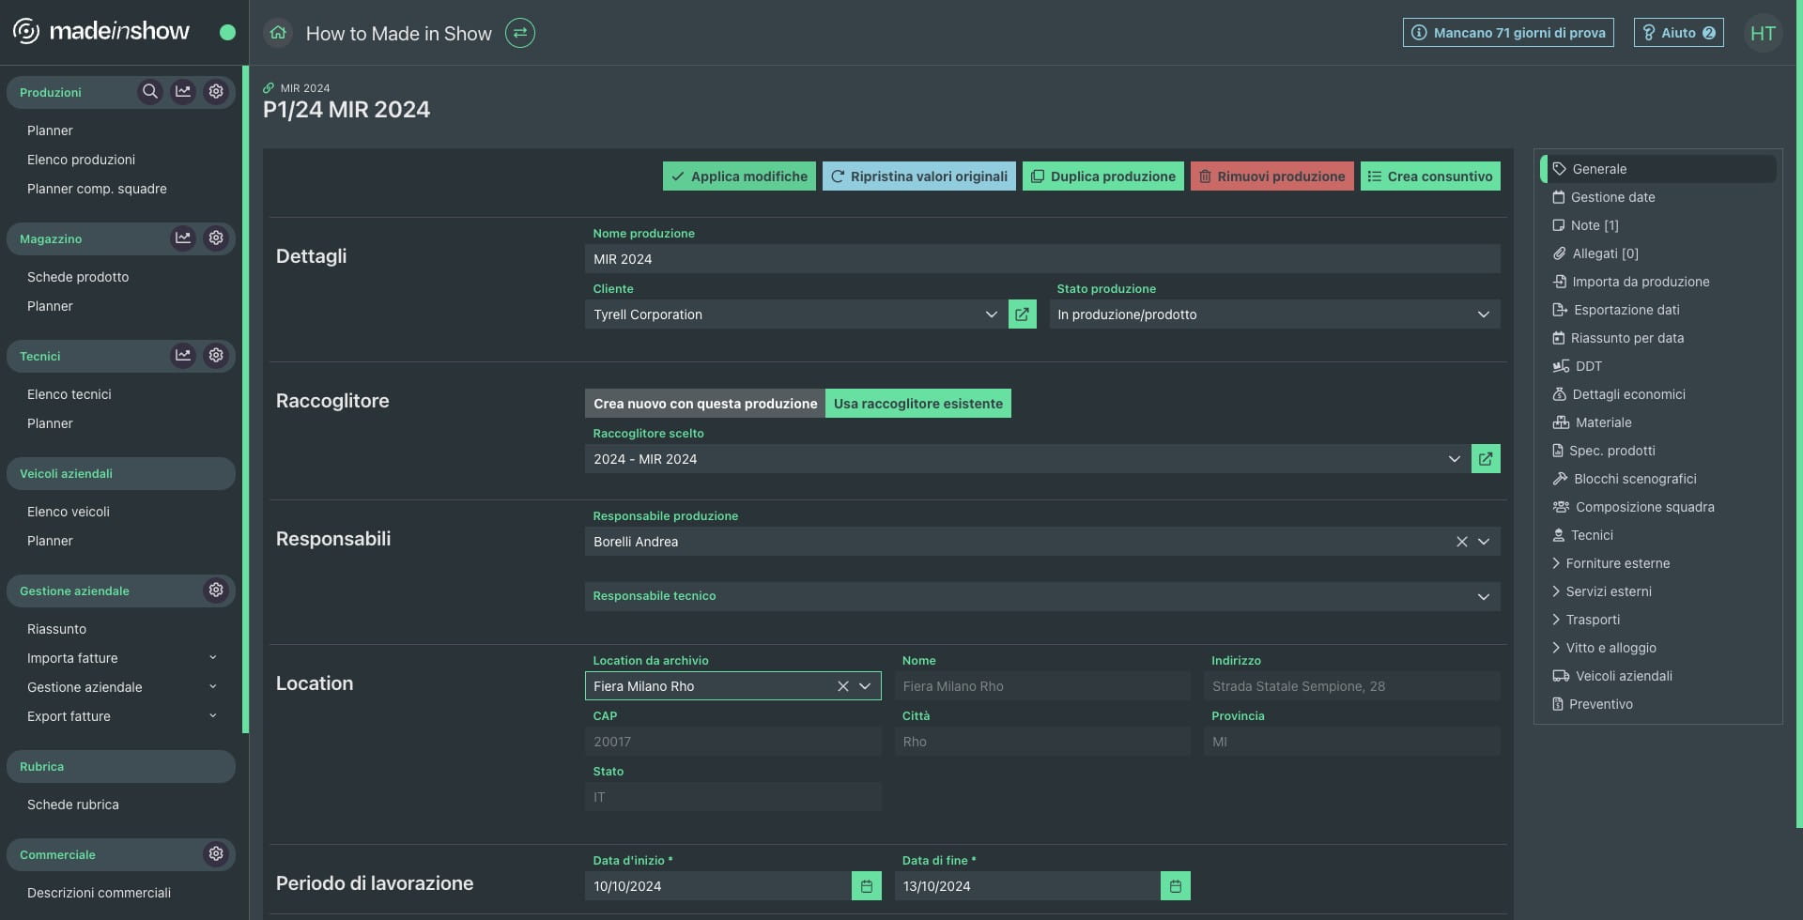Open the home icon in the header
This screenshot has height=920, width=1803.
point(278,33)
